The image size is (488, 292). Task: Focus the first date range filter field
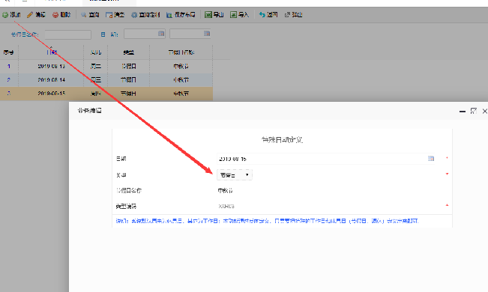coord(145,34)
